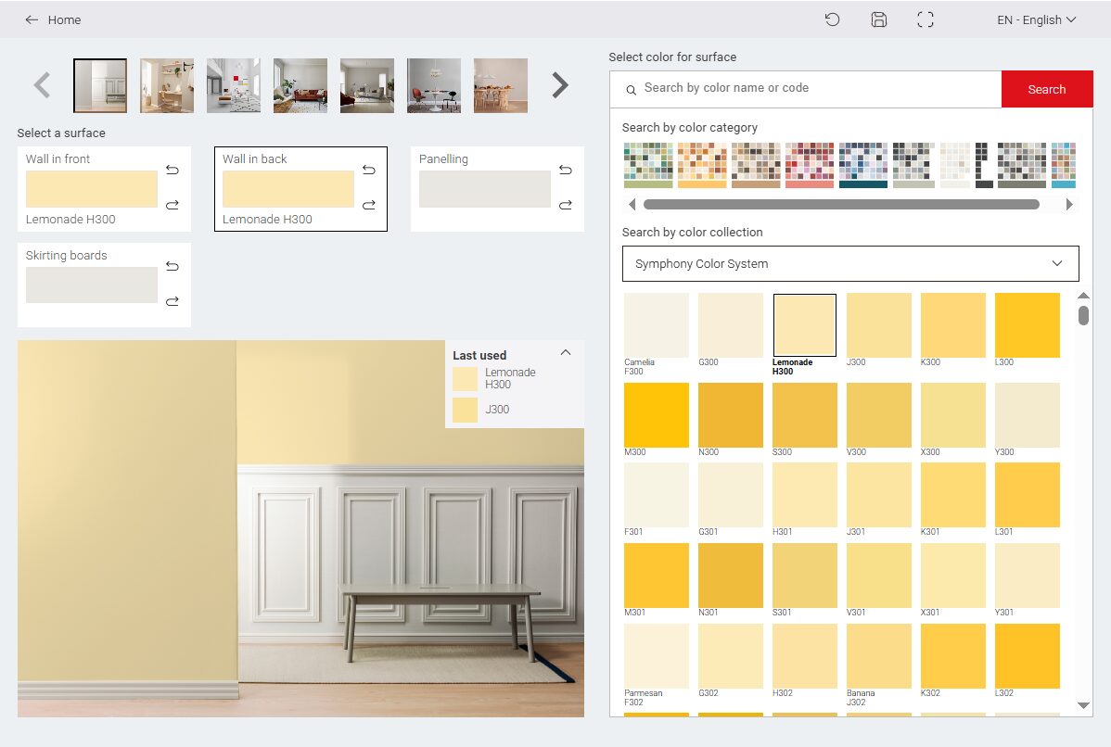Redo color on Skirting boards
Image resolution: width=1111 pixels, height=747 pixels.
click(x=172, y=301)
